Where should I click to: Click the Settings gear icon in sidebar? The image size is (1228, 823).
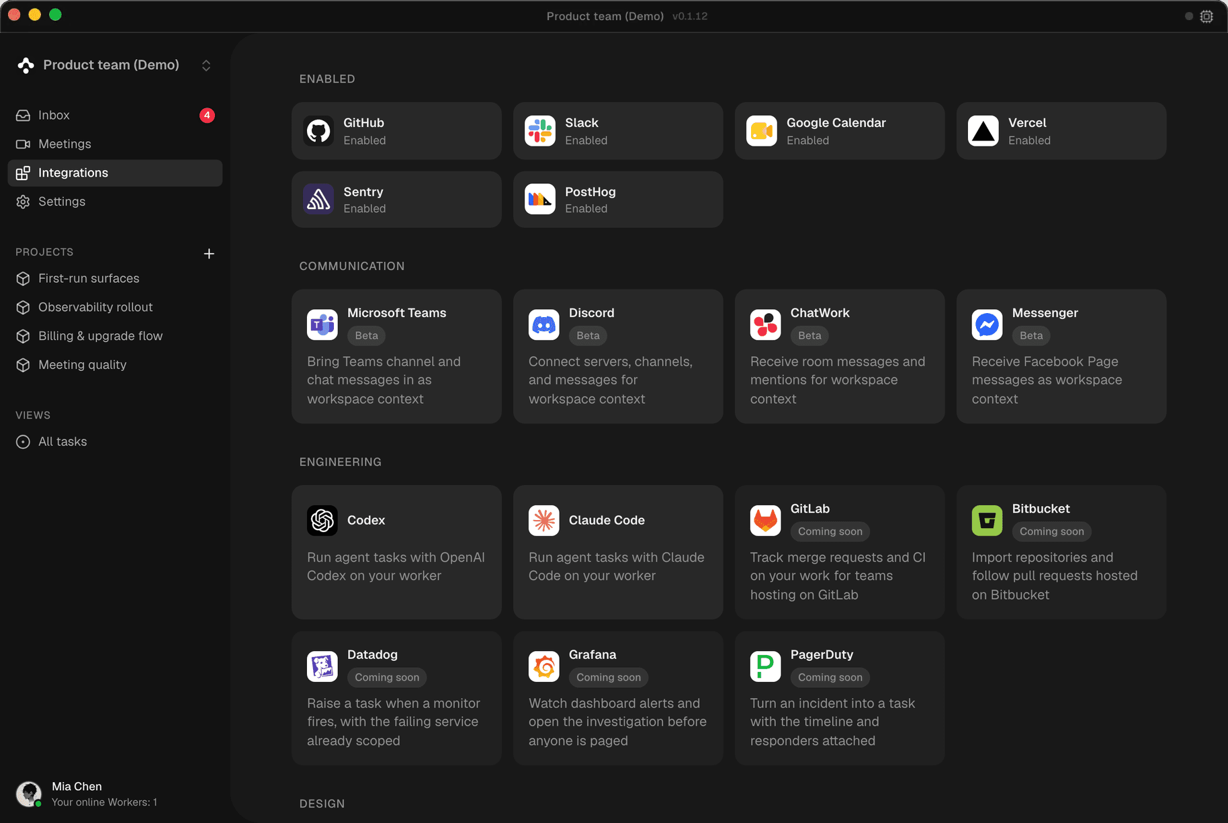point(23,202)
